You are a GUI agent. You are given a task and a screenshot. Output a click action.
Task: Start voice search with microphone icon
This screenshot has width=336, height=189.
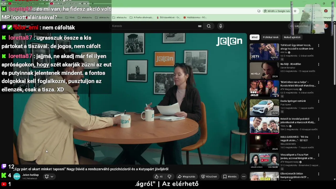[x=220, y=26]
